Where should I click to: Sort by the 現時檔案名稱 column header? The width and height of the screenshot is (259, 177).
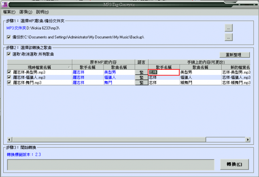click(40, 67)
